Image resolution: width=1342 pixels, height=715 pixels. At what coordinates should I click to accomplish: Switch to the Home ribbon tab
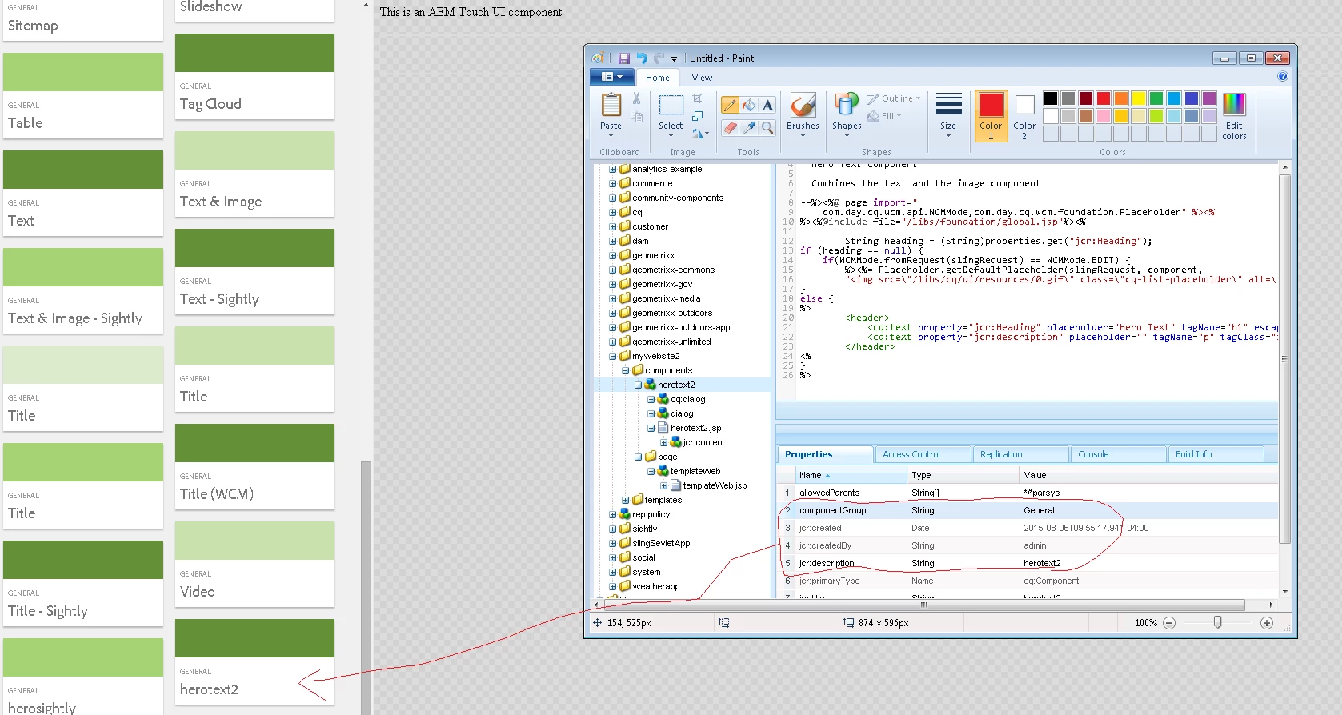(658, 78)
